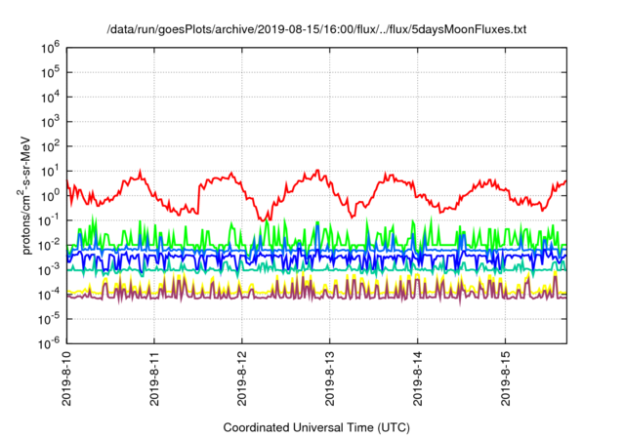The height and width of the screenshot is (437, 625).
Task: Click the 'Coordinated Universal Time (UTC)' axis title
Action: [316, 427]
